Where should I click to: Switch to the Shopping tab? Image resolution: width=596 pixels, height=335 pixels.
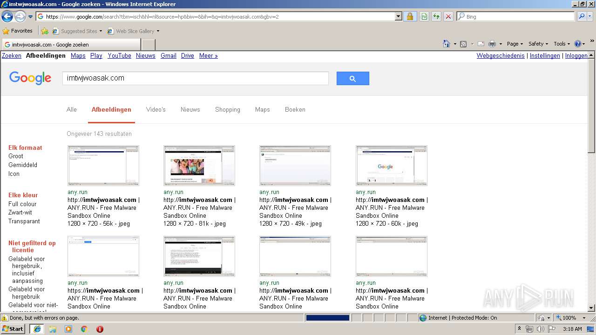point(228,110)
